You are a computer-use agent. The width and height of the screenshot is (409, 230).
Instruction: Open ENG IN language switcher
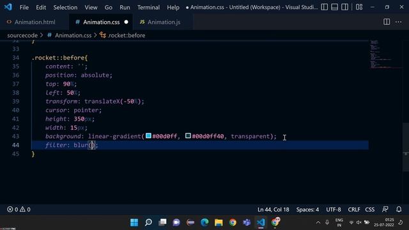339,222
